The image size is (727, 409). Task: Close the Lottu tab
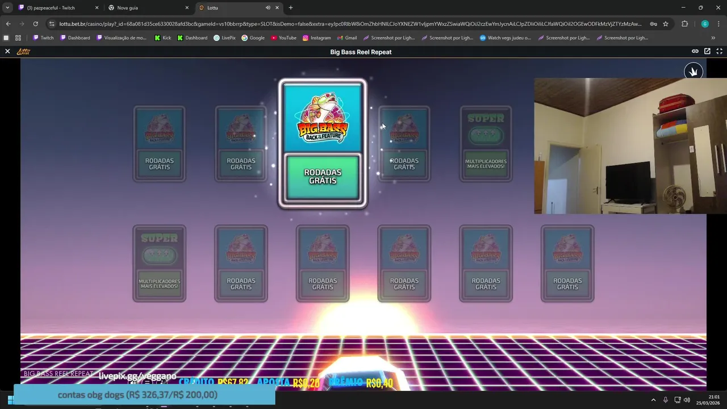tap(277, 8)
